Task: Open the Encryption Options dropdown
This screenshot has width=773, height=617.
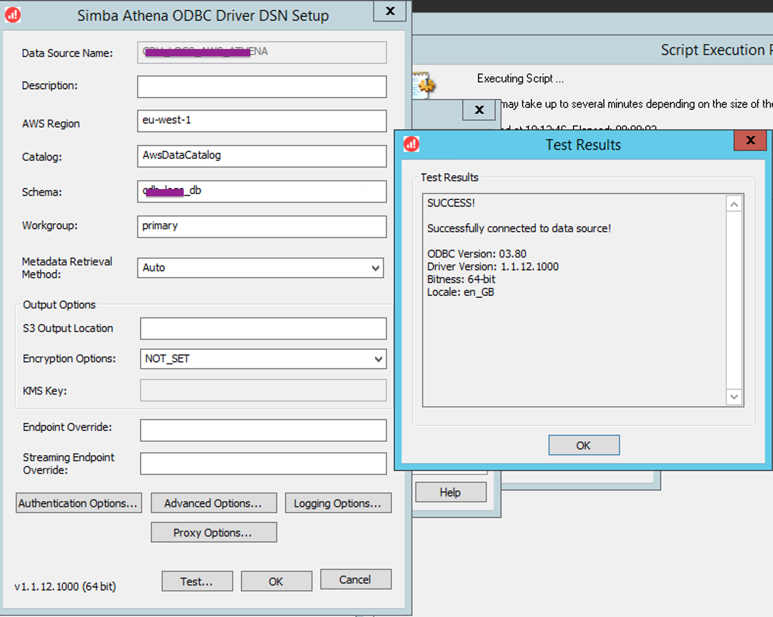Action: tap(378, 359)
